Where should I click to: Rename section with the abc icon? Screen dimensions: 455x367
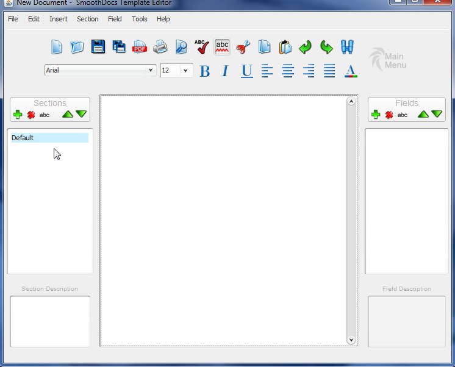point(45,115)
